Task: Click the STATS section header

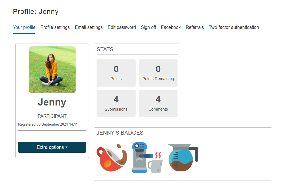Action: coord(105,49)
